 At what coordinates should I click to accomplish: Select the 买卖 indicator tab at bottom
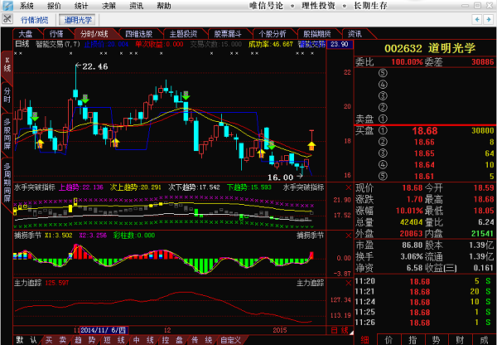click(55, 340)
